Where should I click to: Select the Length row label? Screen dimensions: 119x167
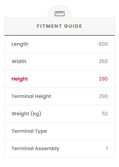tap(20, 44)
